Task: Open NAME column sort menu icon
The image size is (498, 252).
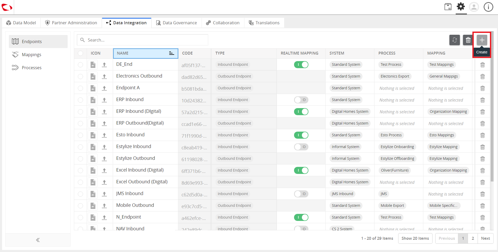Action: click(x=171, y=53)
